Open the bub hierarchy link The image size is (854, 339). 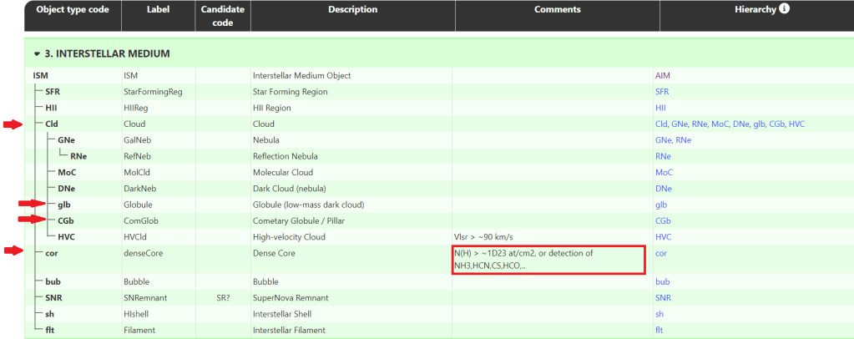[x=662, y=282]
